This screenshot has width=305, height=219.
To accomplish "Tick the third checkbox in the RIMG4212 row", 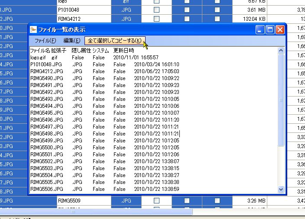I will point(217,19).
